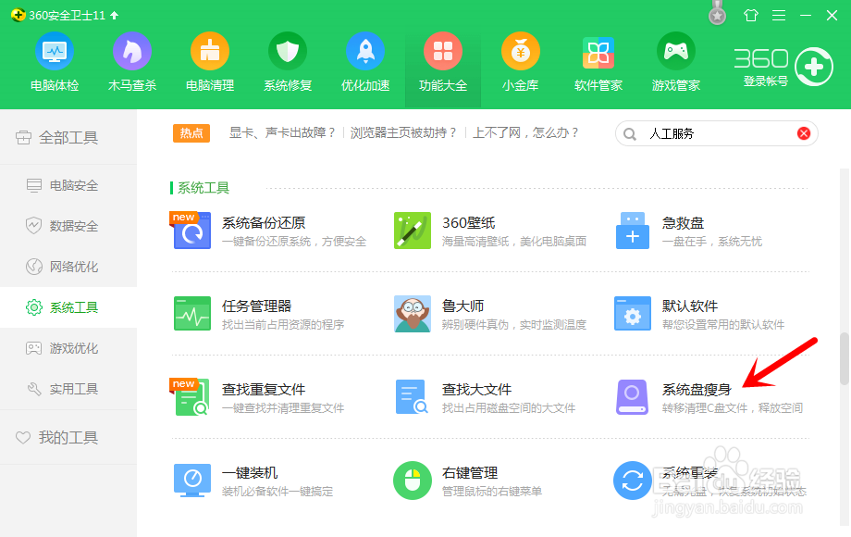Open hot topic 显卡、声卡出故障？
The image size is (851, 537).
click(x=282, y=133)
